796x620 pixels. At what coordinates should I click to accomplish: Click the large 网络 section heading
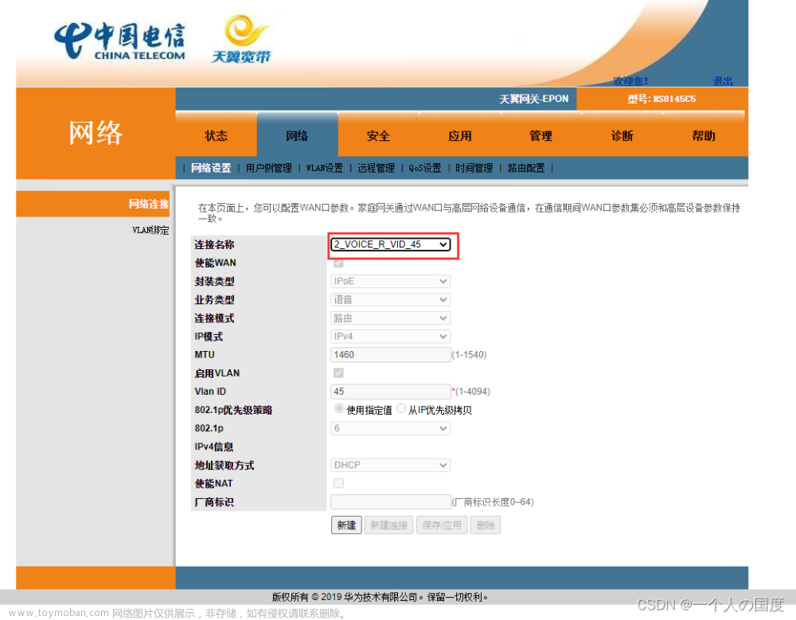(x=96, y=133)
